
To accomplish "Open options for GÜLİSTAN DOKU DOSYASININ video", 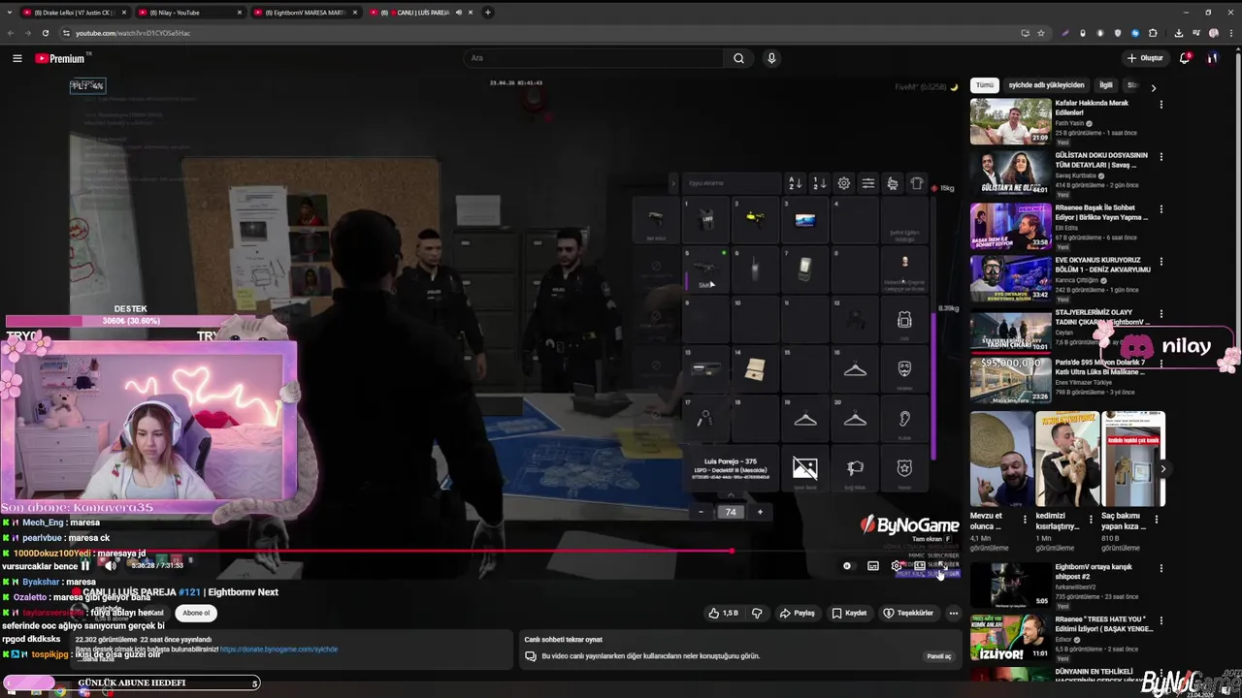I will (1160, 157).
